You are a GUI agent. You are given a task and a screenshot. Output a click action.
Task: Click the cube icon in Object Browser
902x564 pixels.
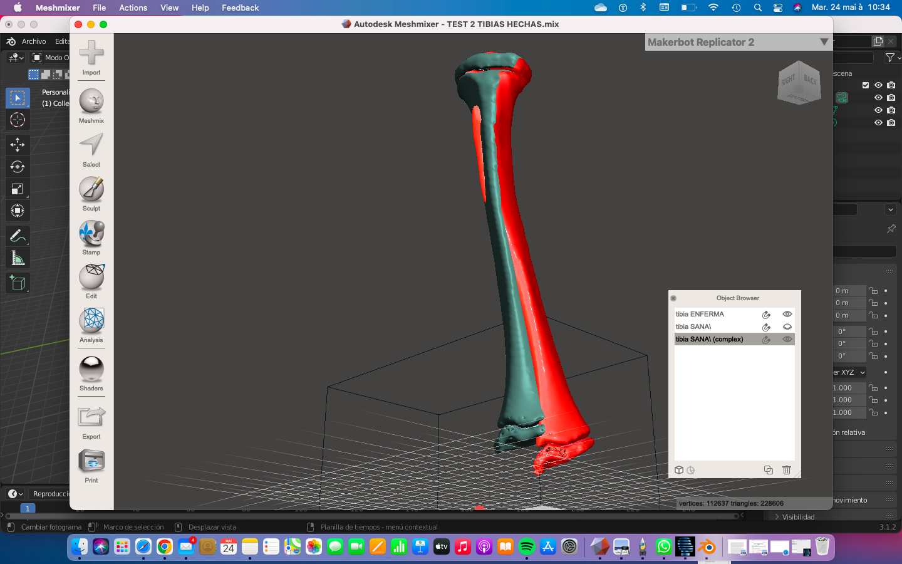click(679, 470)
